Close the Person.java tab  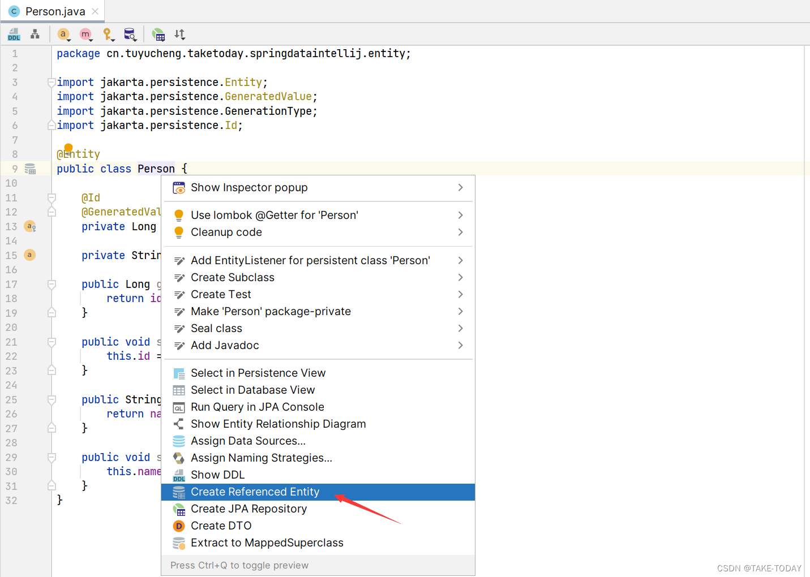tap(95, 11)
